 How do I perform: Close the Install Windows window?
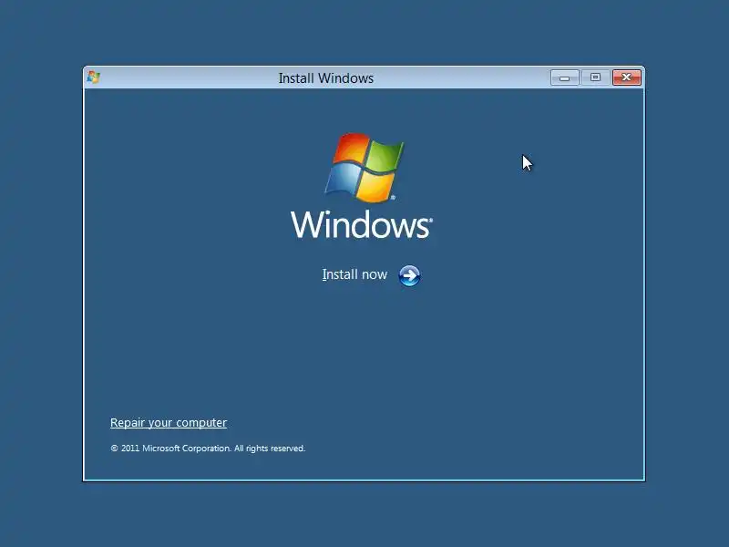pos(627,77)
